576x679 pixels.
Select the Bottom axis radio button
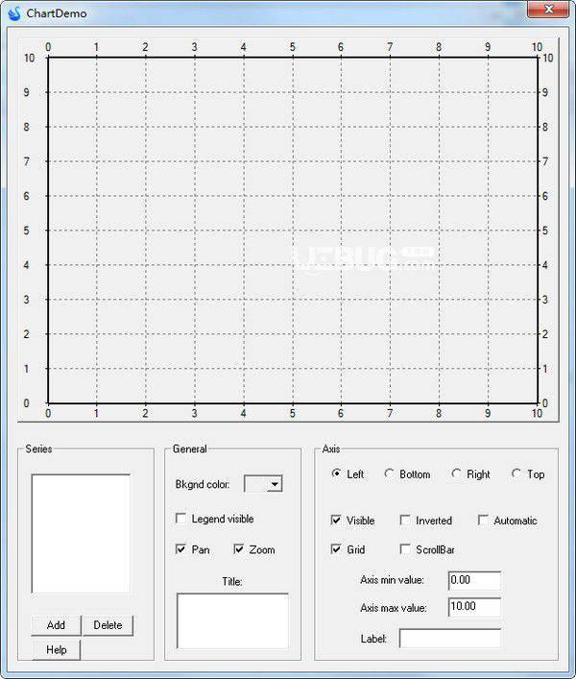tap(389, 473)
